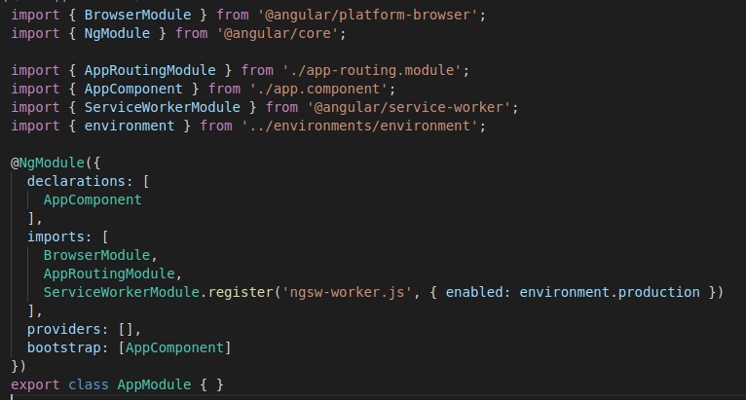Click the '@angular/platform-browser' string
The image size is (746, 400).
coord(368,15)
